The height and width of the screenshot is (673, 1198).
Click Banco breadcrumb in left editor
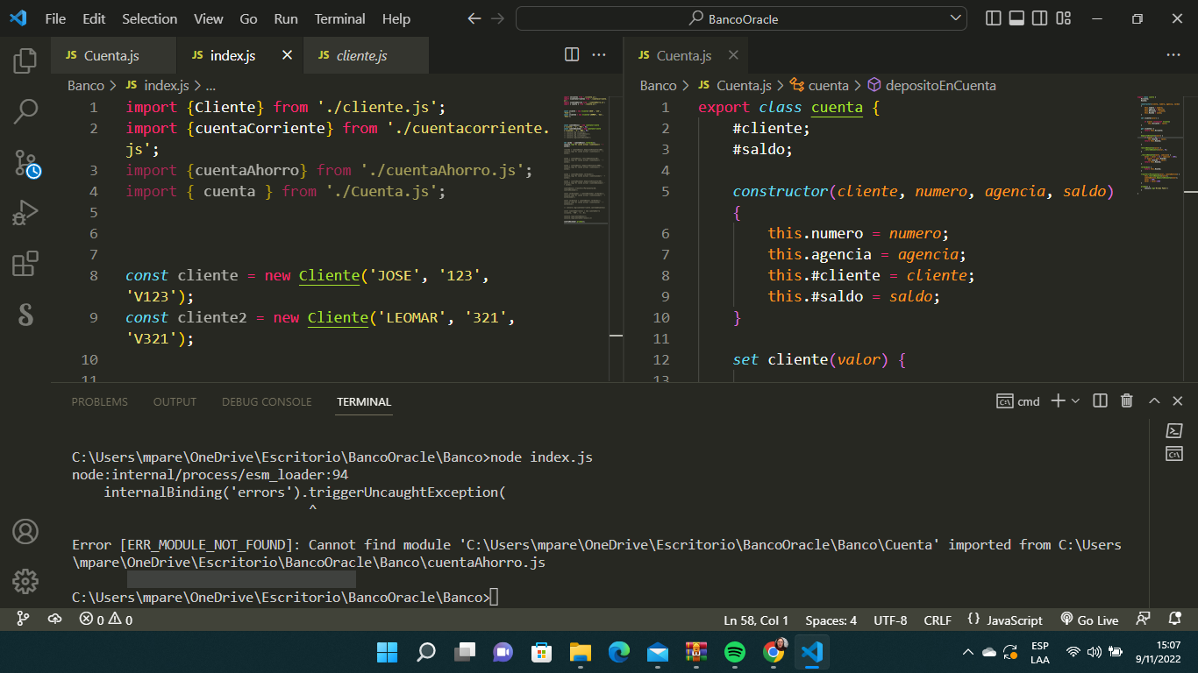point(86,86)
